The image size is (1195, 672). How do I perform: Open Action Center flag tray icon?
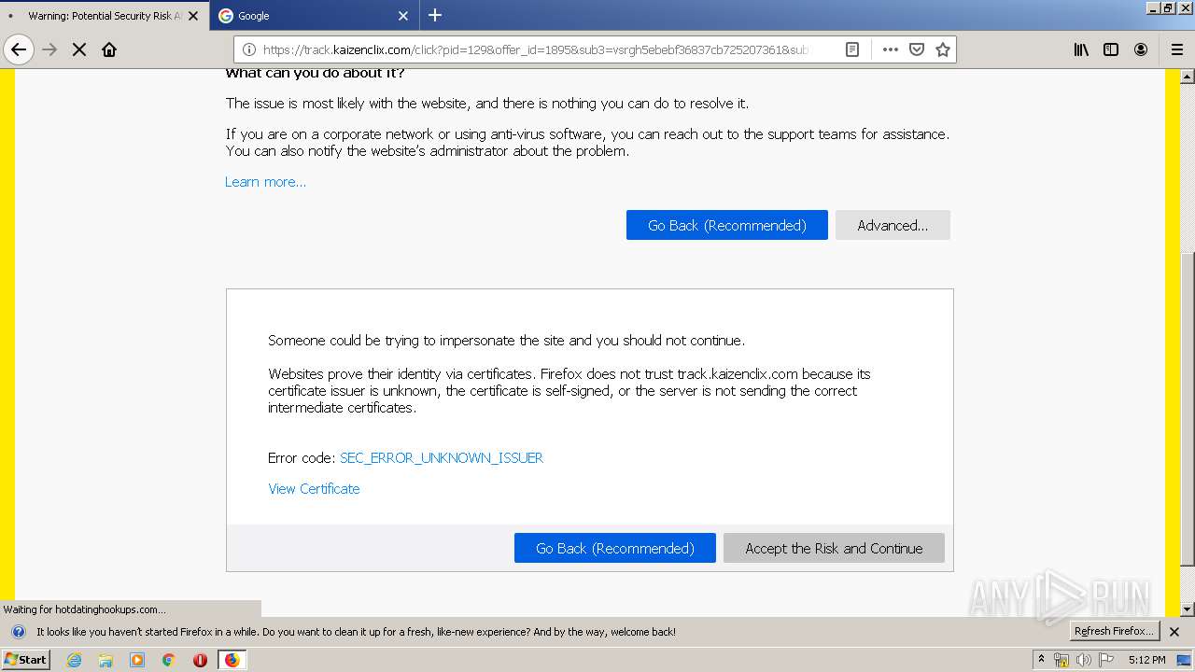(x=1106, y=660)
